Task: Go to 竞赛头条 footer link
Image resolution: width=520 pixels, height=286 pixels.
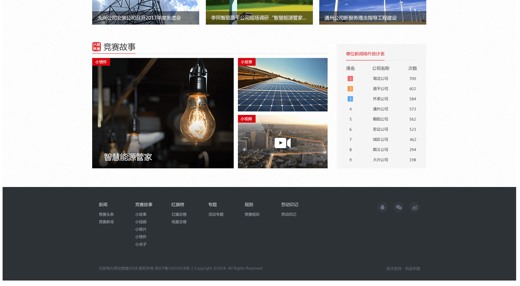Action: (x=106, y=214)
